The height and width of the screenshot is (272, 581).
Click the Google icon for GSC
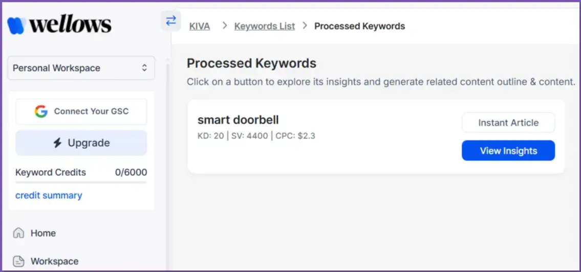tap(41, 111)
